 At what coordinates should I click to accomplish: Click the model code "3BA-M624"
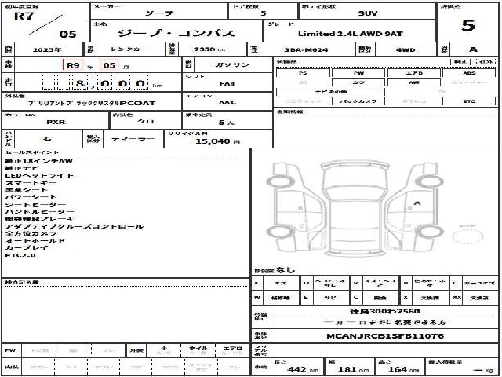coord(306,50)
